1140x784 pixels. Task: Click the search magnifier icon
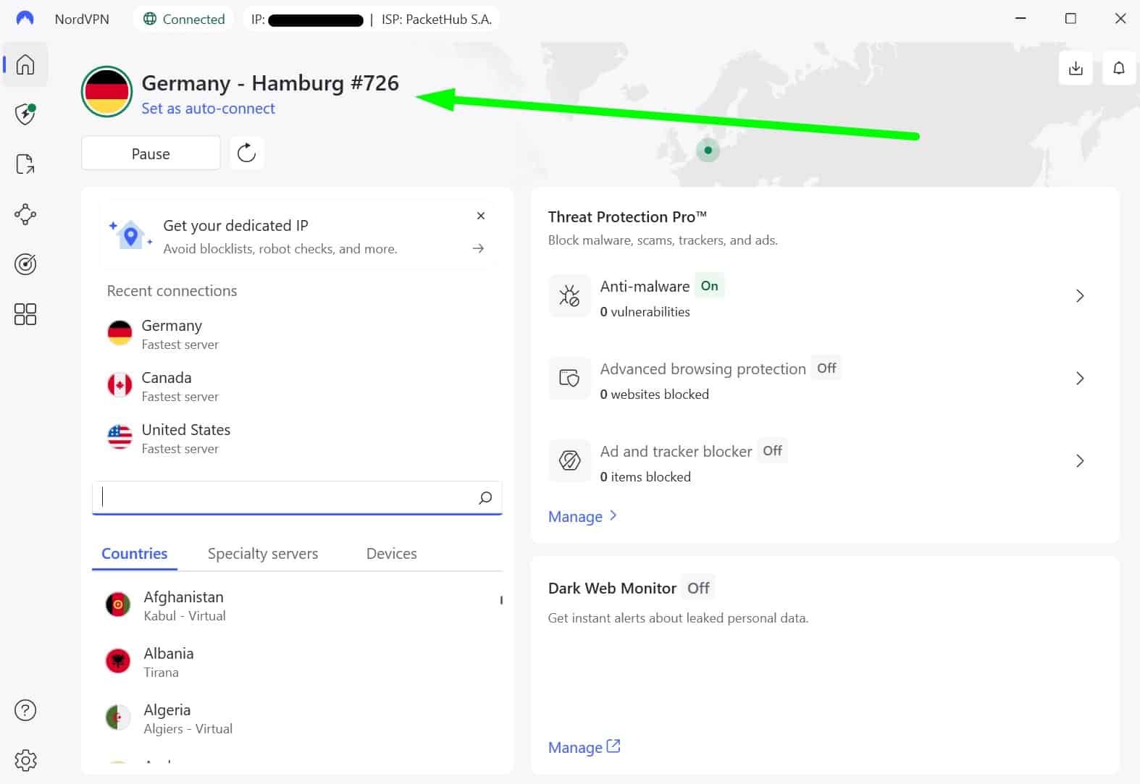(485, 497)
